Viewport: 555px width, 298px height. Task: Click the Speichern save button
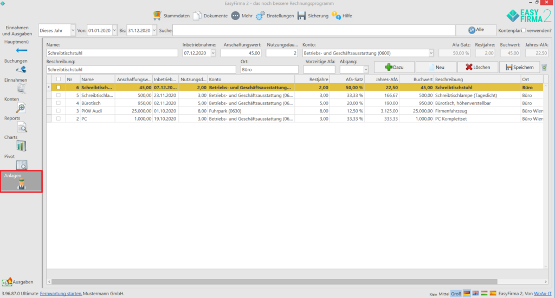[519, 67]
